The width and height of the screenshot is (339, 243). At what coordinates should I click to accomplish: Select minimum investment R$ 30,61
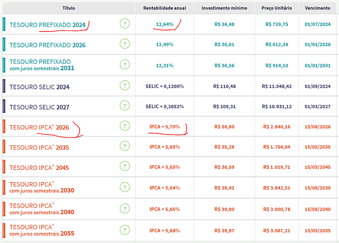click(225, 44)
